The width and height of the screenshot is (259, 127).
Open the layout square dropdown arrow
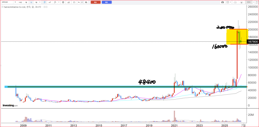point(230,2)
